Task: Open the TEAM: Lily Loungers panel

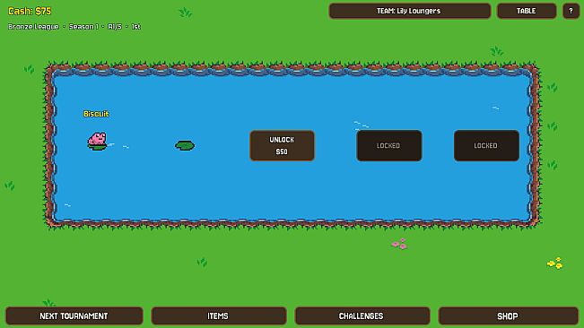Action: pyautogui.click(x=410, y=11)
